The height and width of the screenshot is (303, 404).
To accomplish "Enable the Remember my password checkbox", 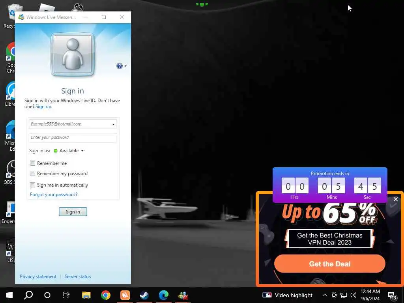I will click(x=32, y=174).
